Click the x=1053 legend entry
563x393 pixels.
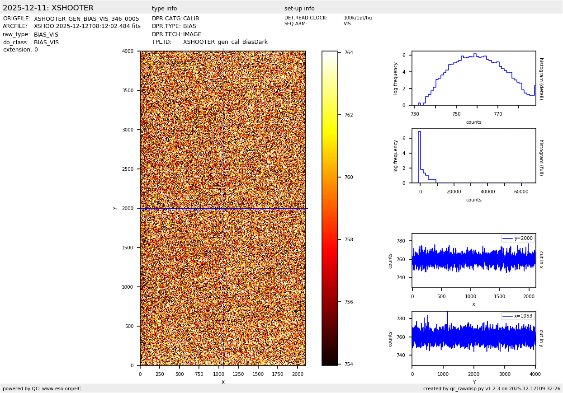[x=518, y=316]
